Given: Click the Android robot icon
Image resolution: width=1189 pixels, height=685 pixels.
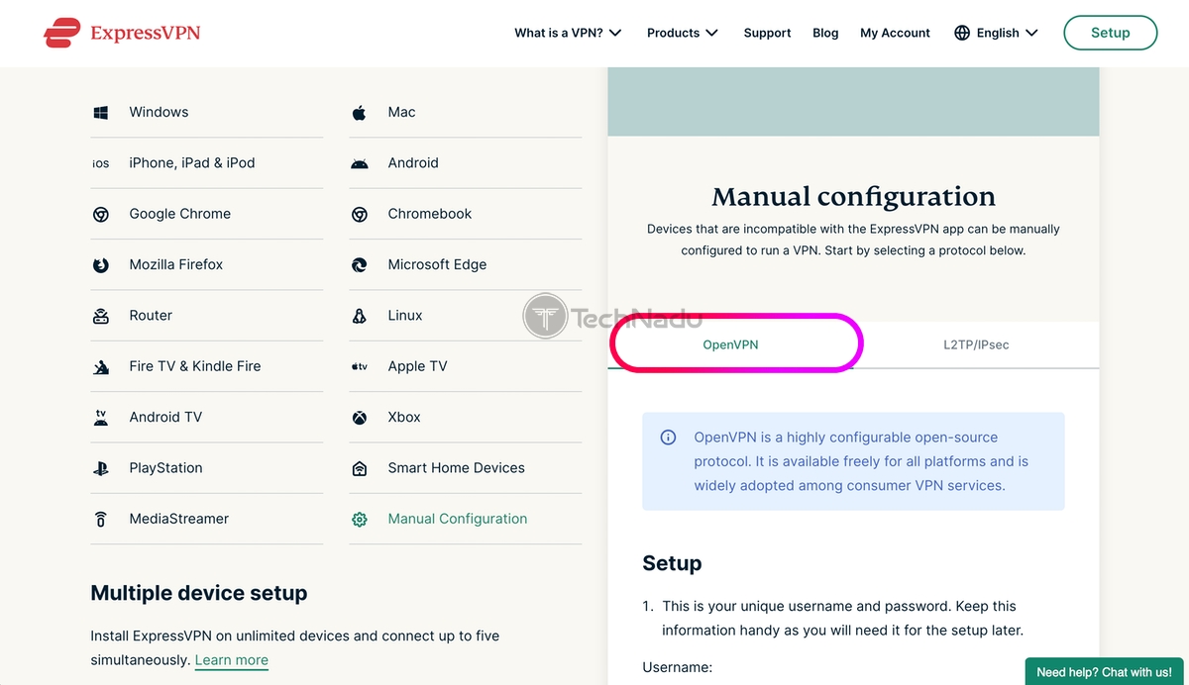Looking at the screenshot, I should (x=360, y=163).
